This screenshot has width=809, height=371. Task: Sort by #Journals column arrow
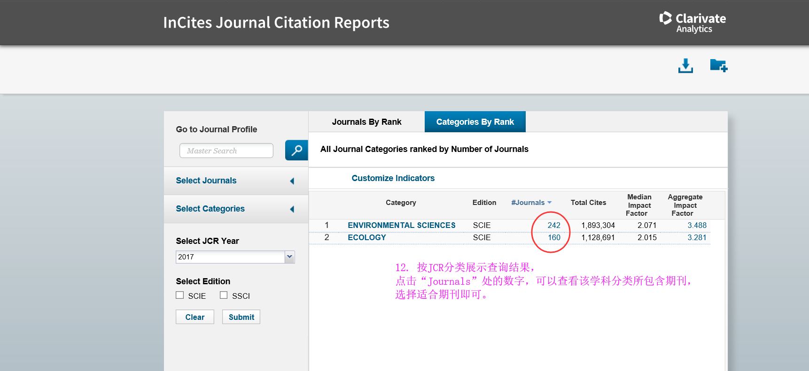click(x=549, y=203)
